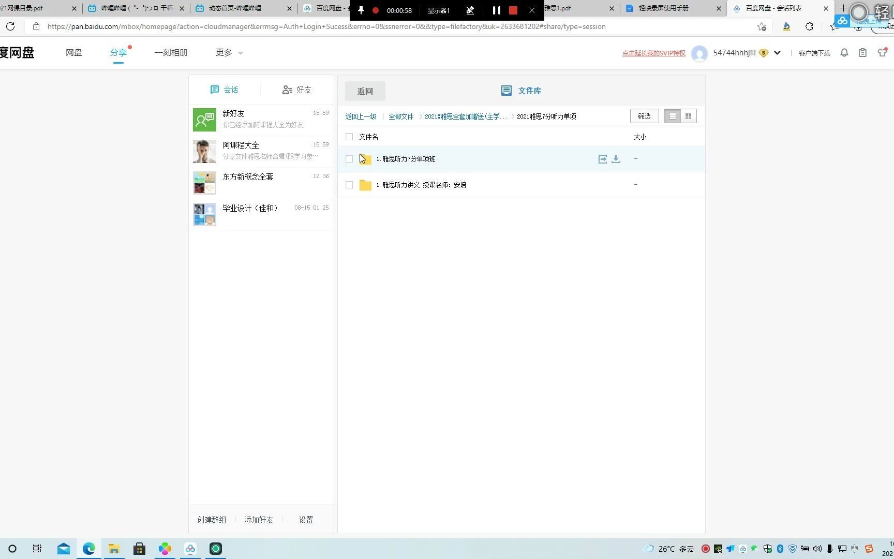Check the 雅思听力7分单项班 folder checkbox
This screenshot has width=894, height=559.
coord(349,159)
